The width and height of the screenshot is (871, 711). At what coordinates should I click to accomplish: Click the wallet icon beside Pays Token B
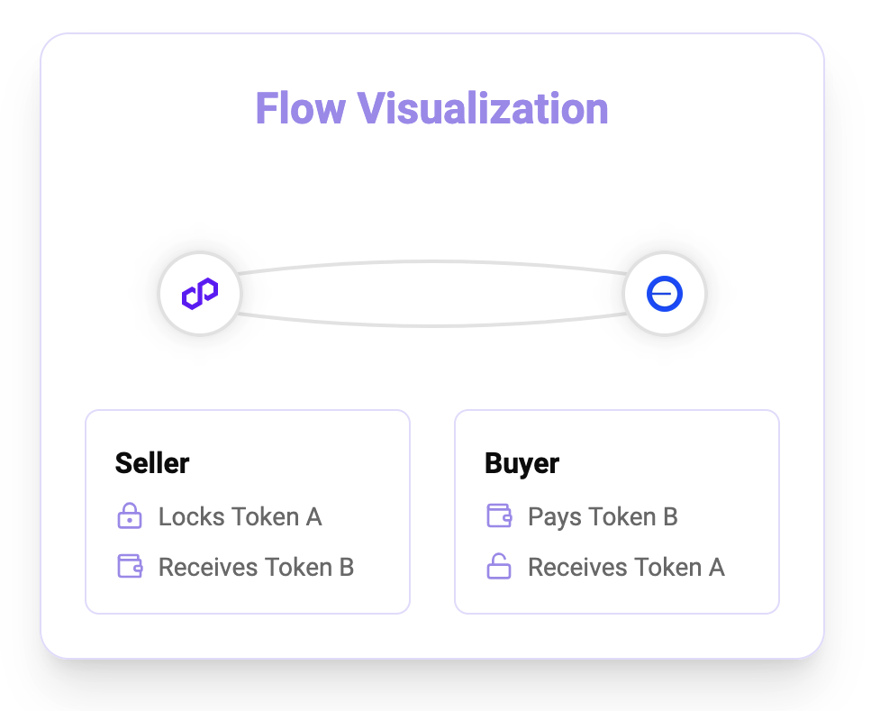coord(499,515)
